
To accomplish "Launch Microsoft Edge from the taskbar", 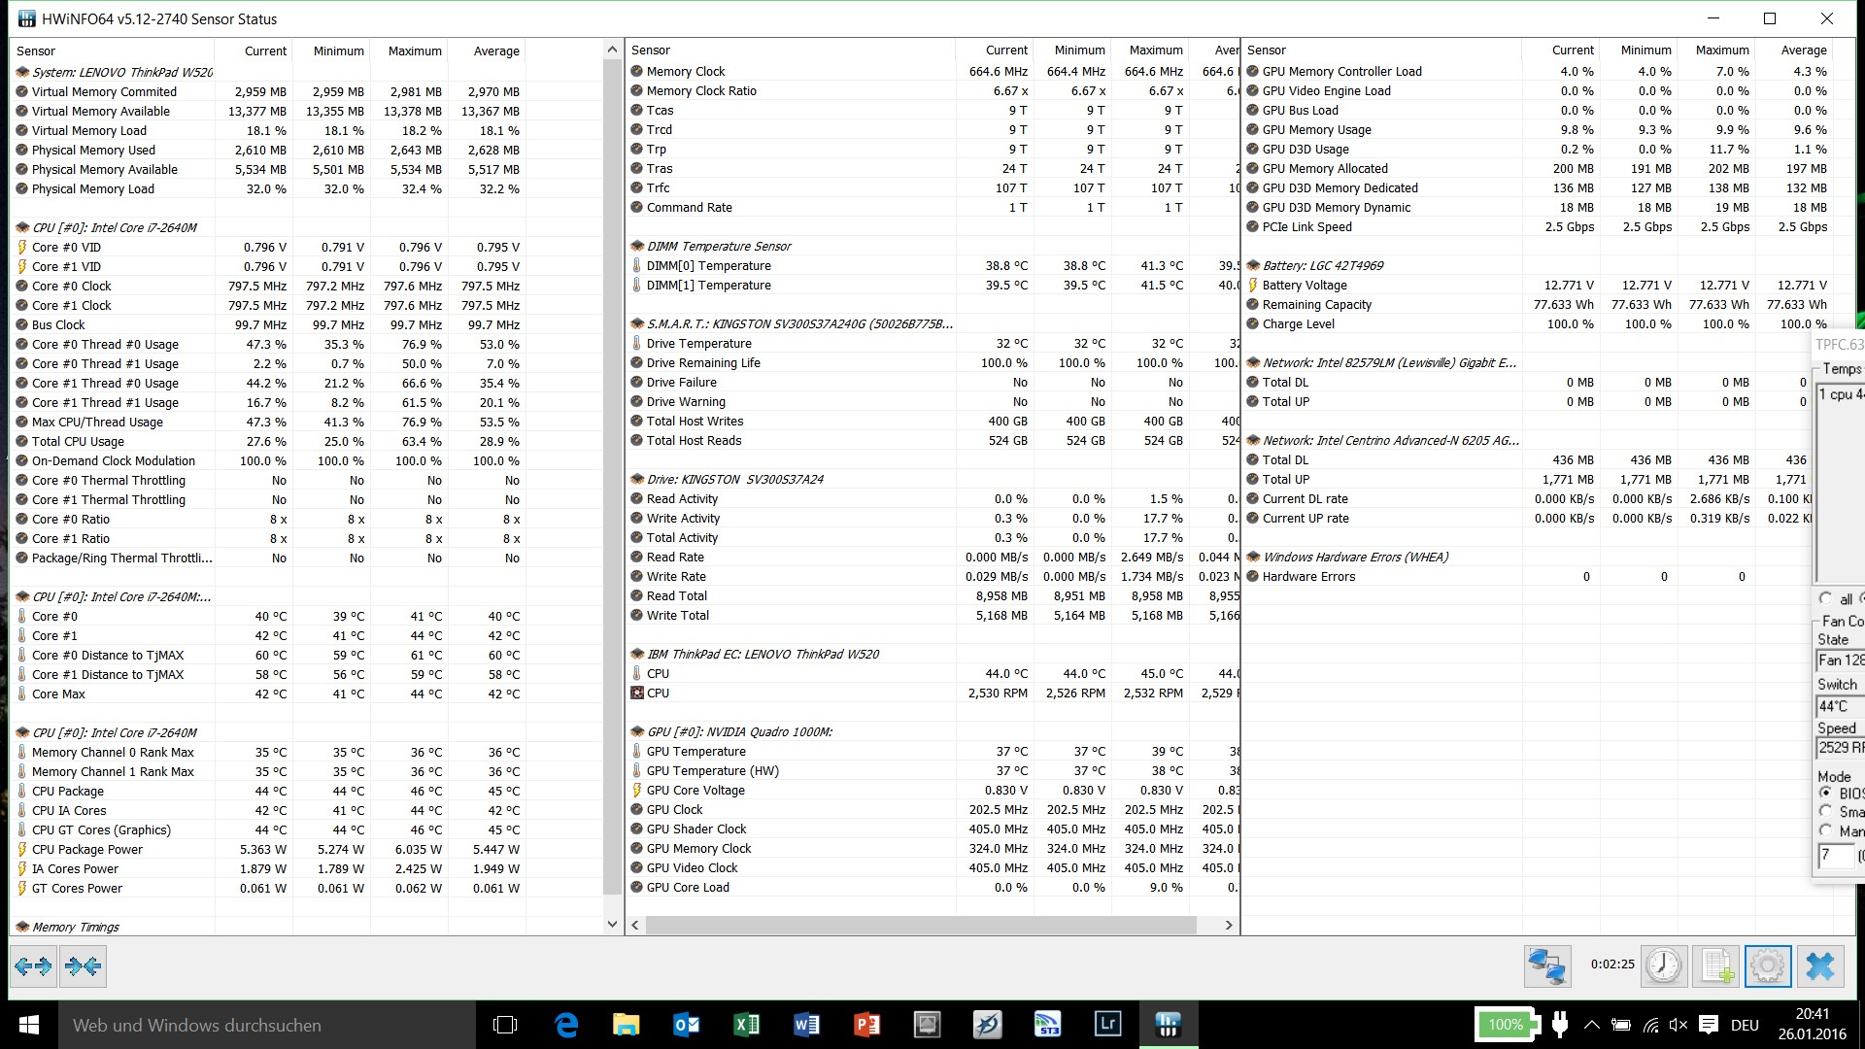I will click(565, 1025).
